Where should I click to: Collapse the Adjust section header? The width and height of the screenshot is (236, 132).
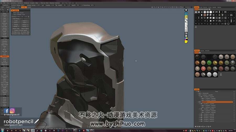tap(5, 38)
